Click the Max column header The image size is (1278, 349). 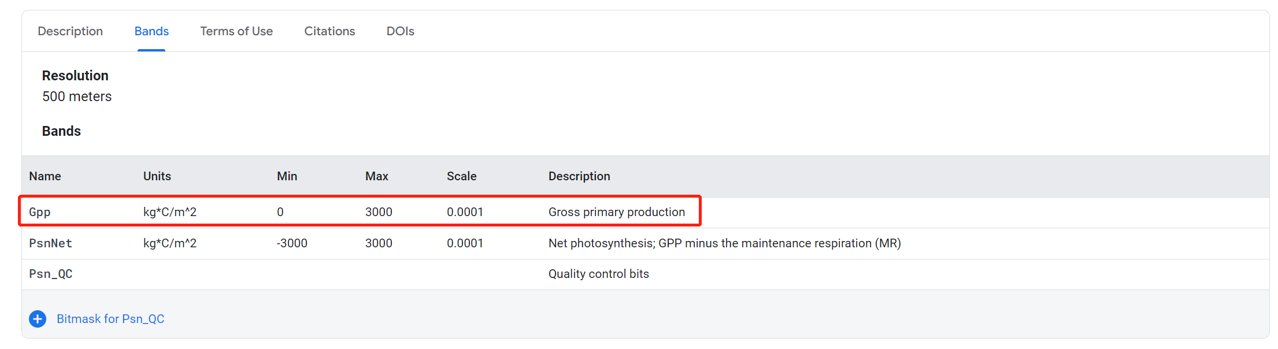pos(376,176)
